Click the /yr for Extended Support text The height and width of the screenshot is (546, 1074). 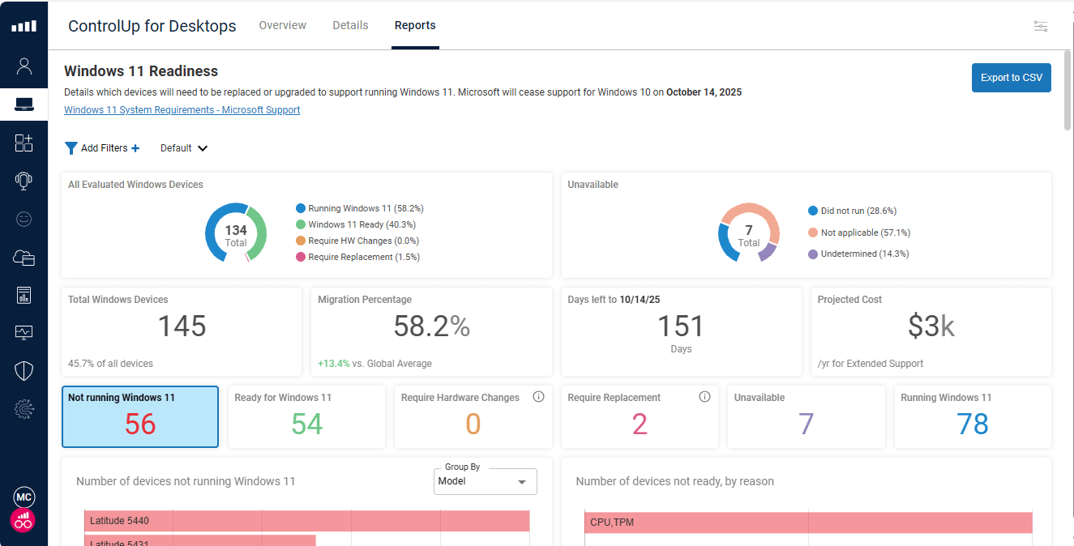pyautogui.click(x=871, y=364)
